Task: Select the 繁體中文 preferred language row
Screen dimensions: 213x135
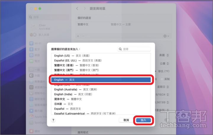Action: tap(124, 25)
